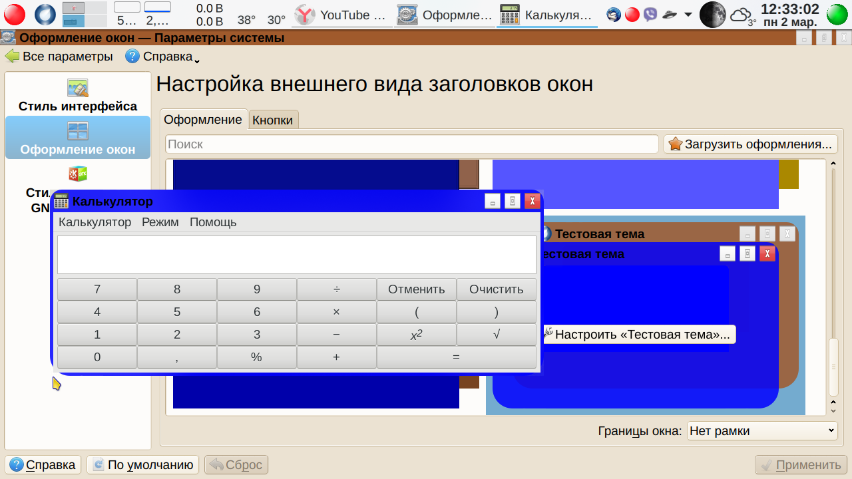Click the blue droplet icon in the panel

pyautogui.click(x=45, y=14)
